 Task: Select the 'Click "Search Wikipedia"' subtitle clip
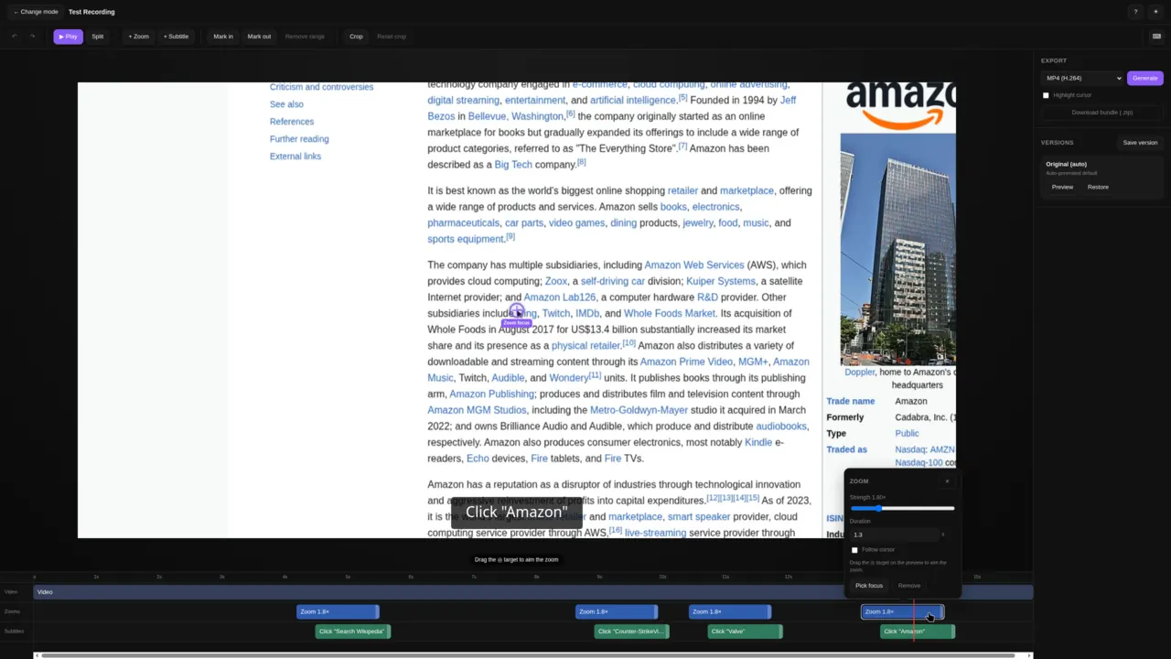click(353, 632)
